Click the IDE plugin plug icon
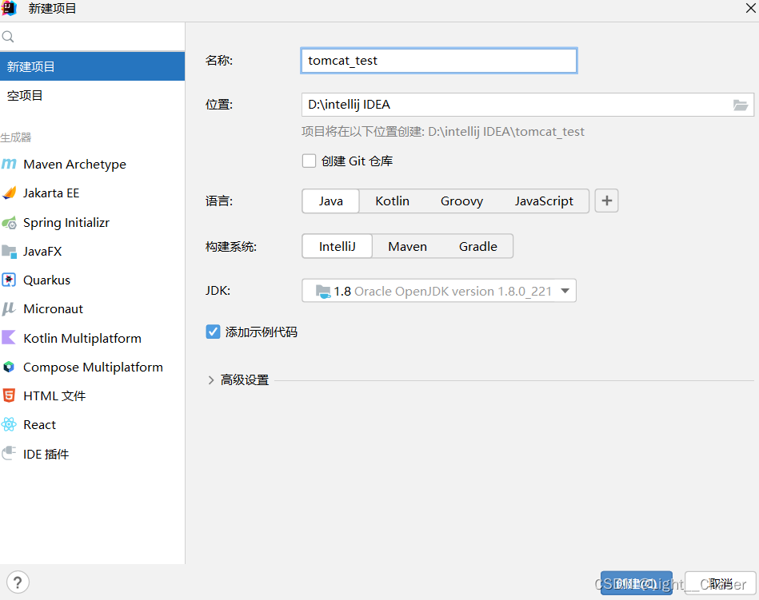Viewport: 759px width, 600px height. (9, 454)
